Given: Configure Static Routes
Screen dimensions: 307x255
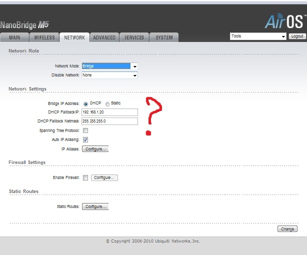Looking at the screenshot, I should (95, 206).
